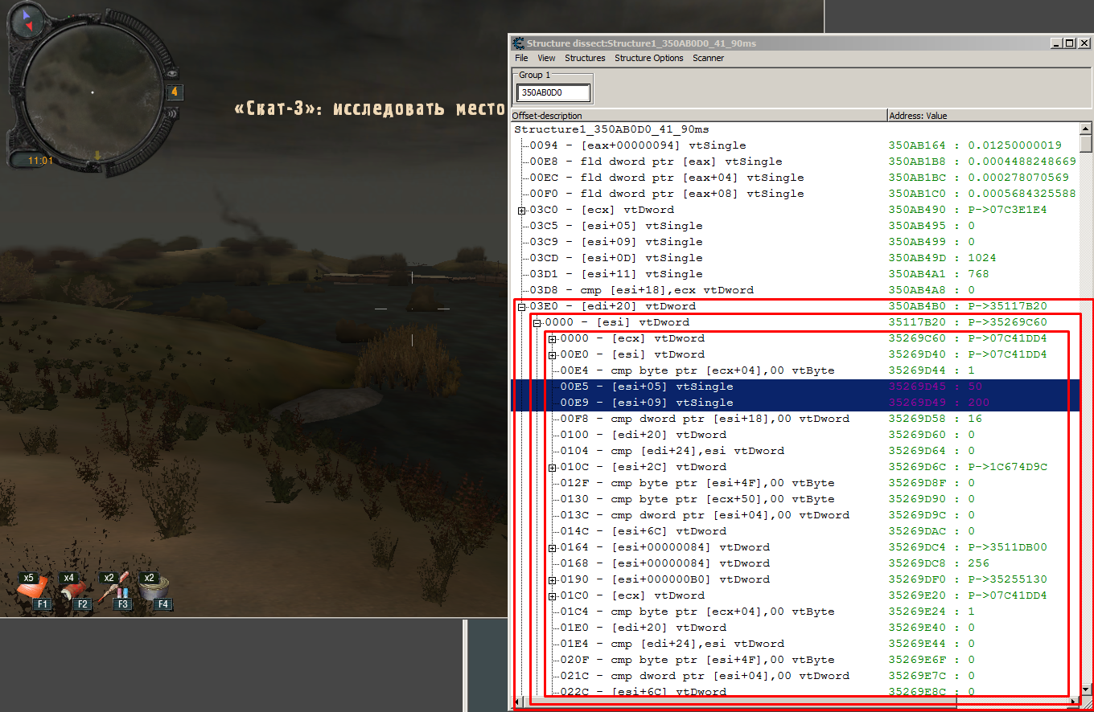This screenshot has width=1094, height=712.
Task: Click the Structure dissect window title icon
Action: click(519, 43)
